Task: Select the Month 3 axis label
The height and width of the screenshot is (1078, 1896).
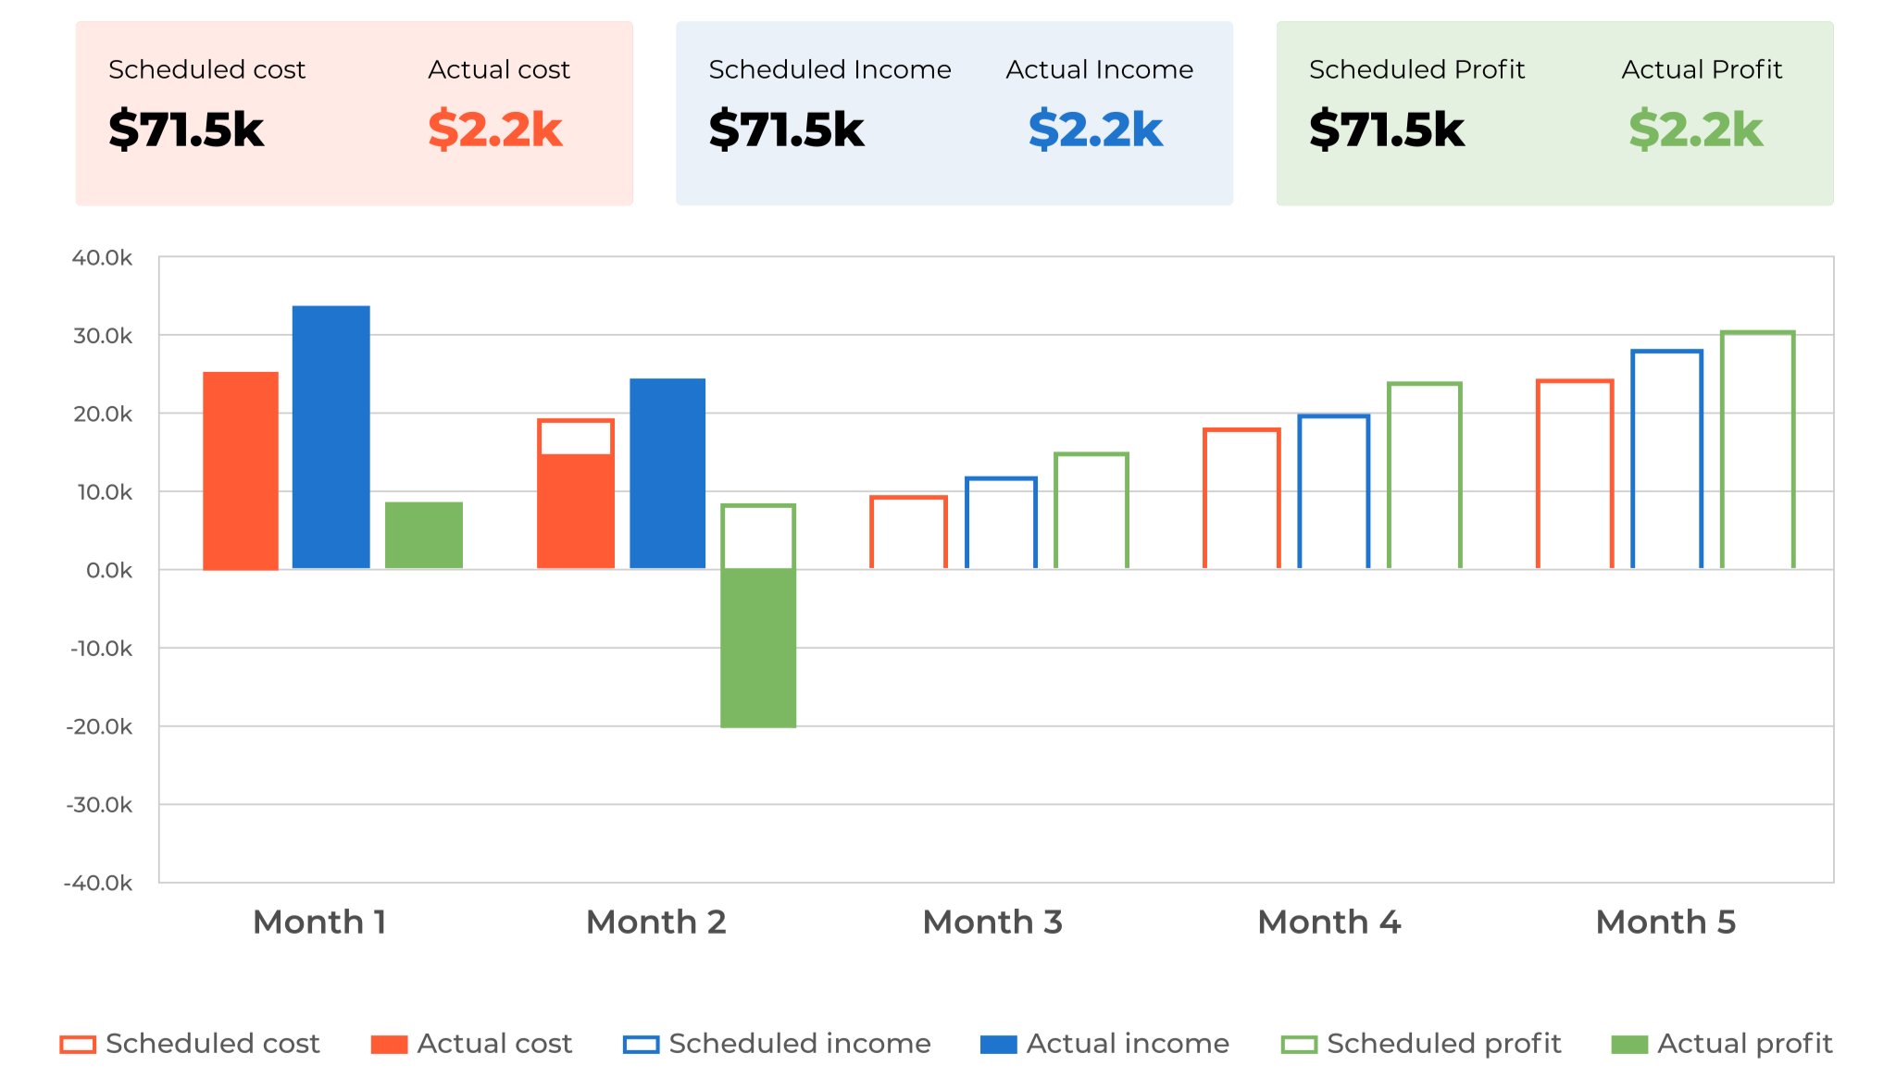Action: [x=992, y=922]
